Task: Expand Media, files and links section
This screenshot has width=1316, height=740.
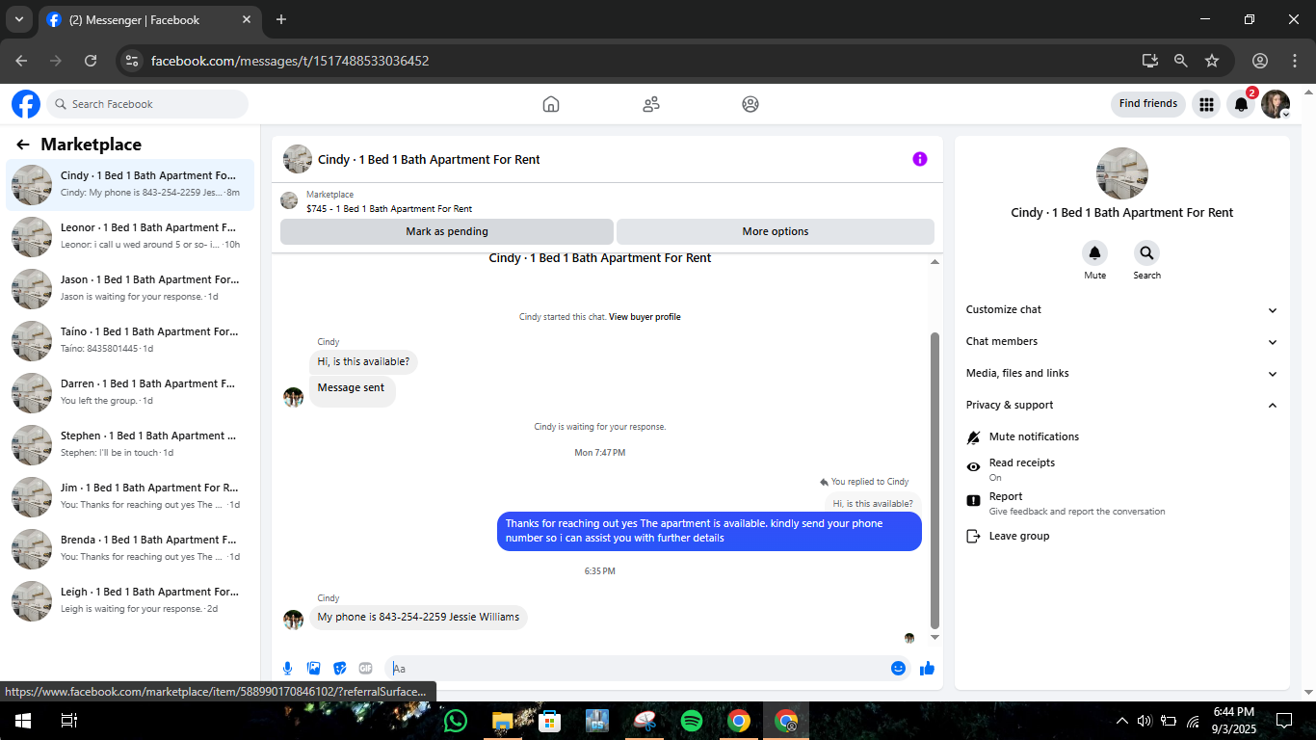Action: (x=1122, y=374)
